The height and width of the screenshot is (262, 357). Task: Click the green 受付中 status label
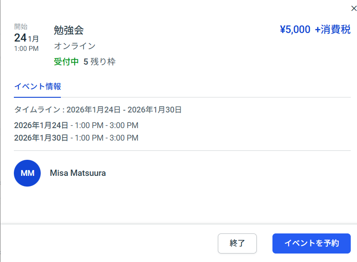click(x=67, y=62)
